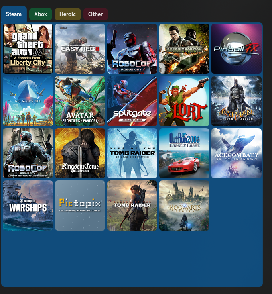Open Batman Arkham Asylum tile
This screenshot has width=272, height=294.
236,101
